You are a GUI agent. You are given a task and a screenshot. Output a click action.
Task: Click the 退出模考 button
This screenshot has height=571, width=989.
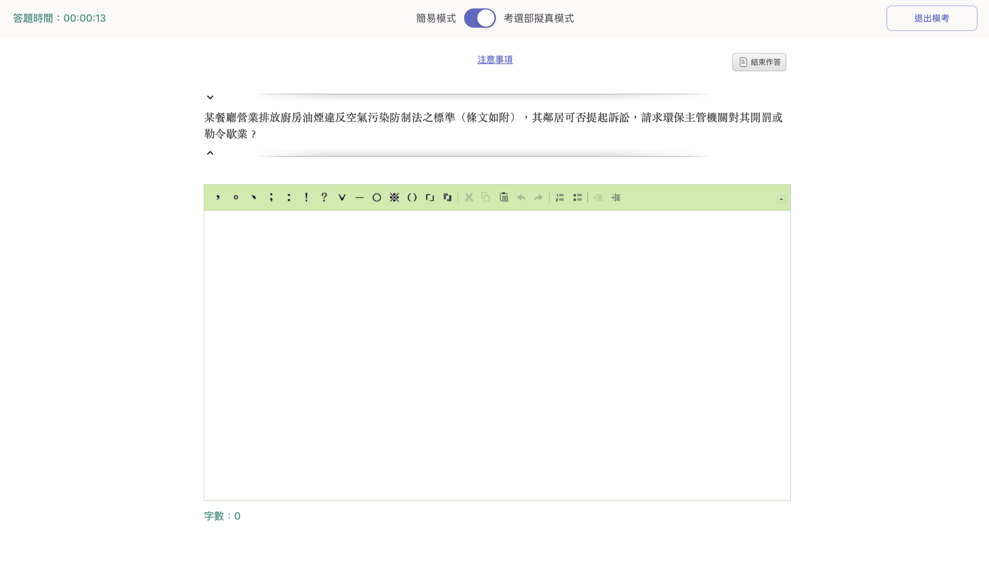931,18
